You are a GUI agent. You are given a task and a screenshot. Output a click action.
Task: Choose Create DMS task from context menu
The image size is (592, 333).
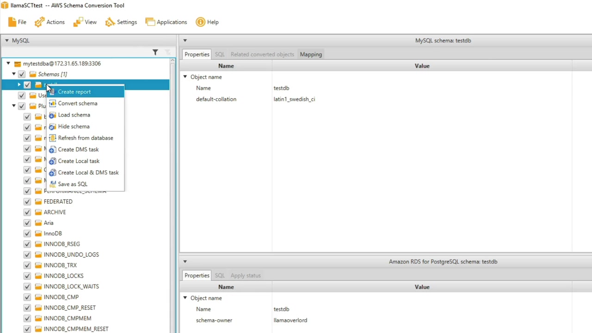tap(86, 149)
